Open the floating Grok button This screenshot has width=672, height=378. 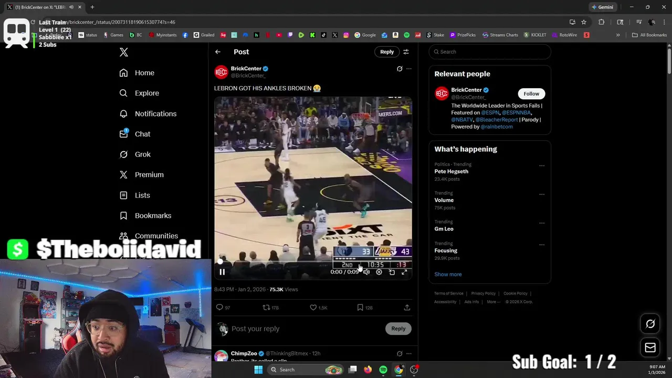650,324
